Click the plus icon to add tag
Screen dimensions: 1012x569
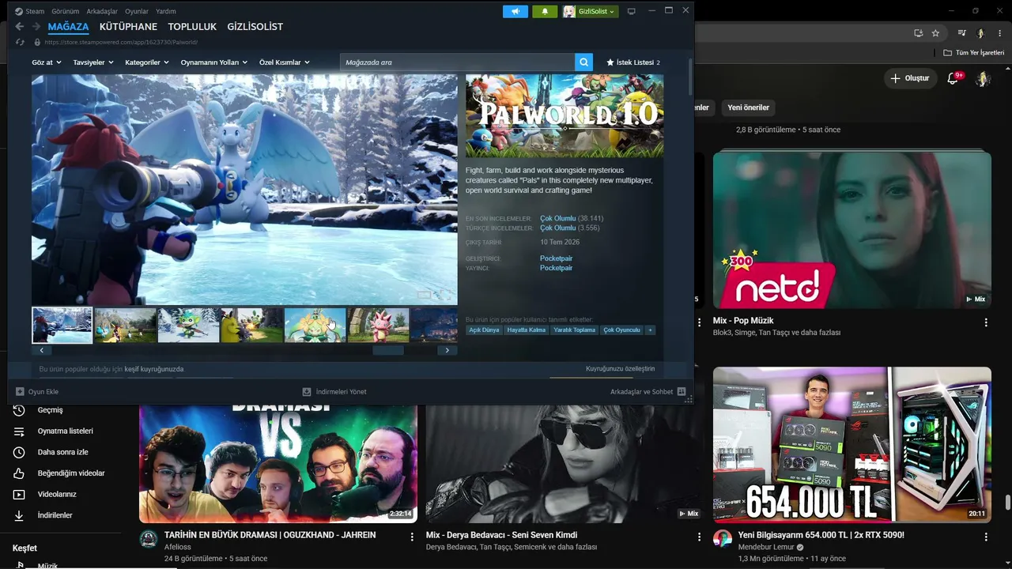(650, 330)
